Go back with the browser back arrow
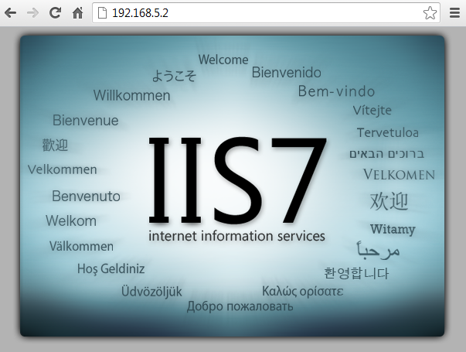The height and width of the screenshot is (352, 466). [x=10, y=13]
